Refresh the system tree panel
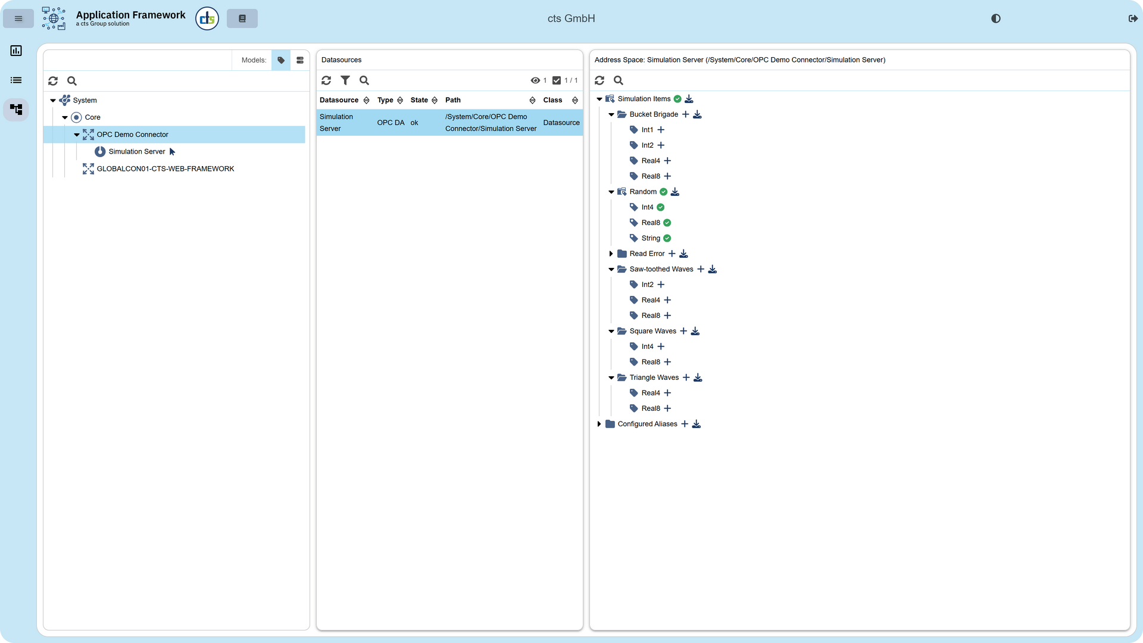1143x643 pixels. point(53,81)
